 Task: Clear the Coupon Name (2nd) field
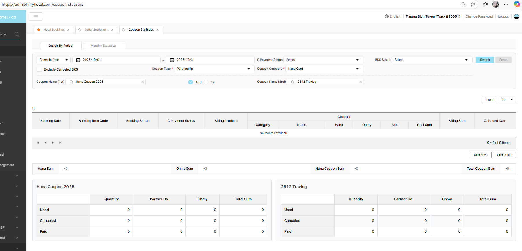click(361, 82)
